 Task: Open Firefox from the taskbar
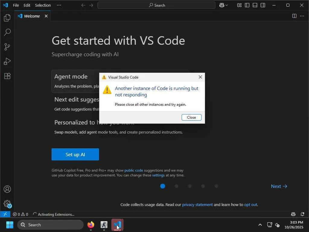tap(91, 225)
